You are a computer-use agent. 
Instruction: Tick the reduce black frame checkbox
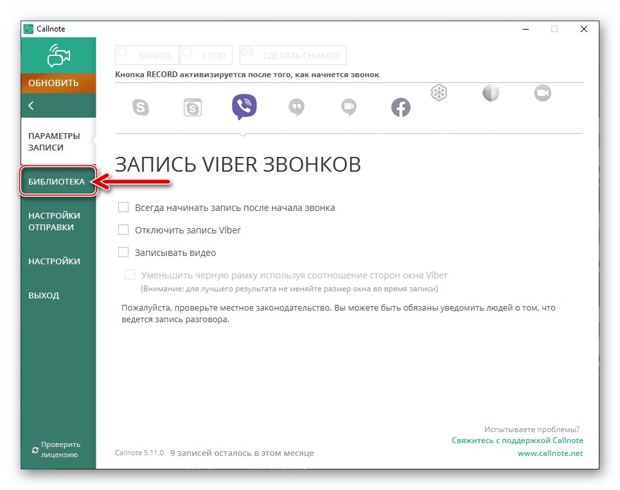click(130, 275)
